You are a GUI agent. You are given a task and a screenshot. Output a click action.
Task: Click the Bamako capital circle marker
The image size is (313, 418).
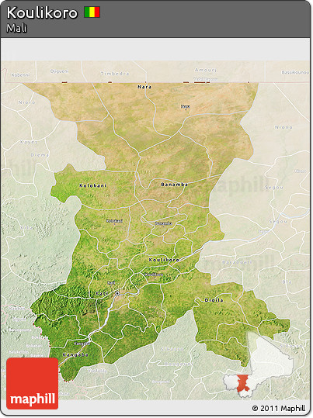(117, 293)
